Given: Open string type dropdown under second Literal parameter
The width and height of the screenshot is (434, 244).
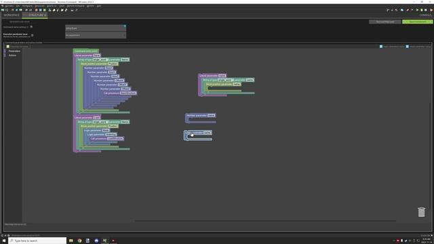Looking at the screenshot, I should 100,122.
